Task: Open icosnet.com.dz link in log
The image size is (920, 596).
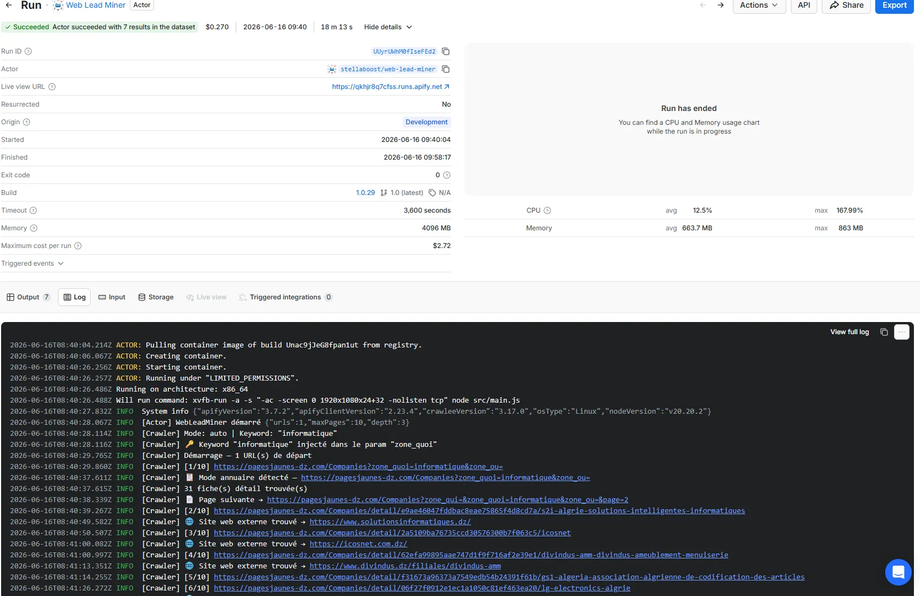Action: (x=358, y=544)
